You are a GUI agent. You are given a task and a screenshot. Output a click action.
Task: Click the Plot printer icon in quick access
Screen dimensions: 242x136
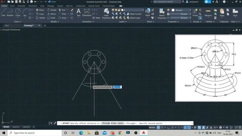tap(31, 2)
